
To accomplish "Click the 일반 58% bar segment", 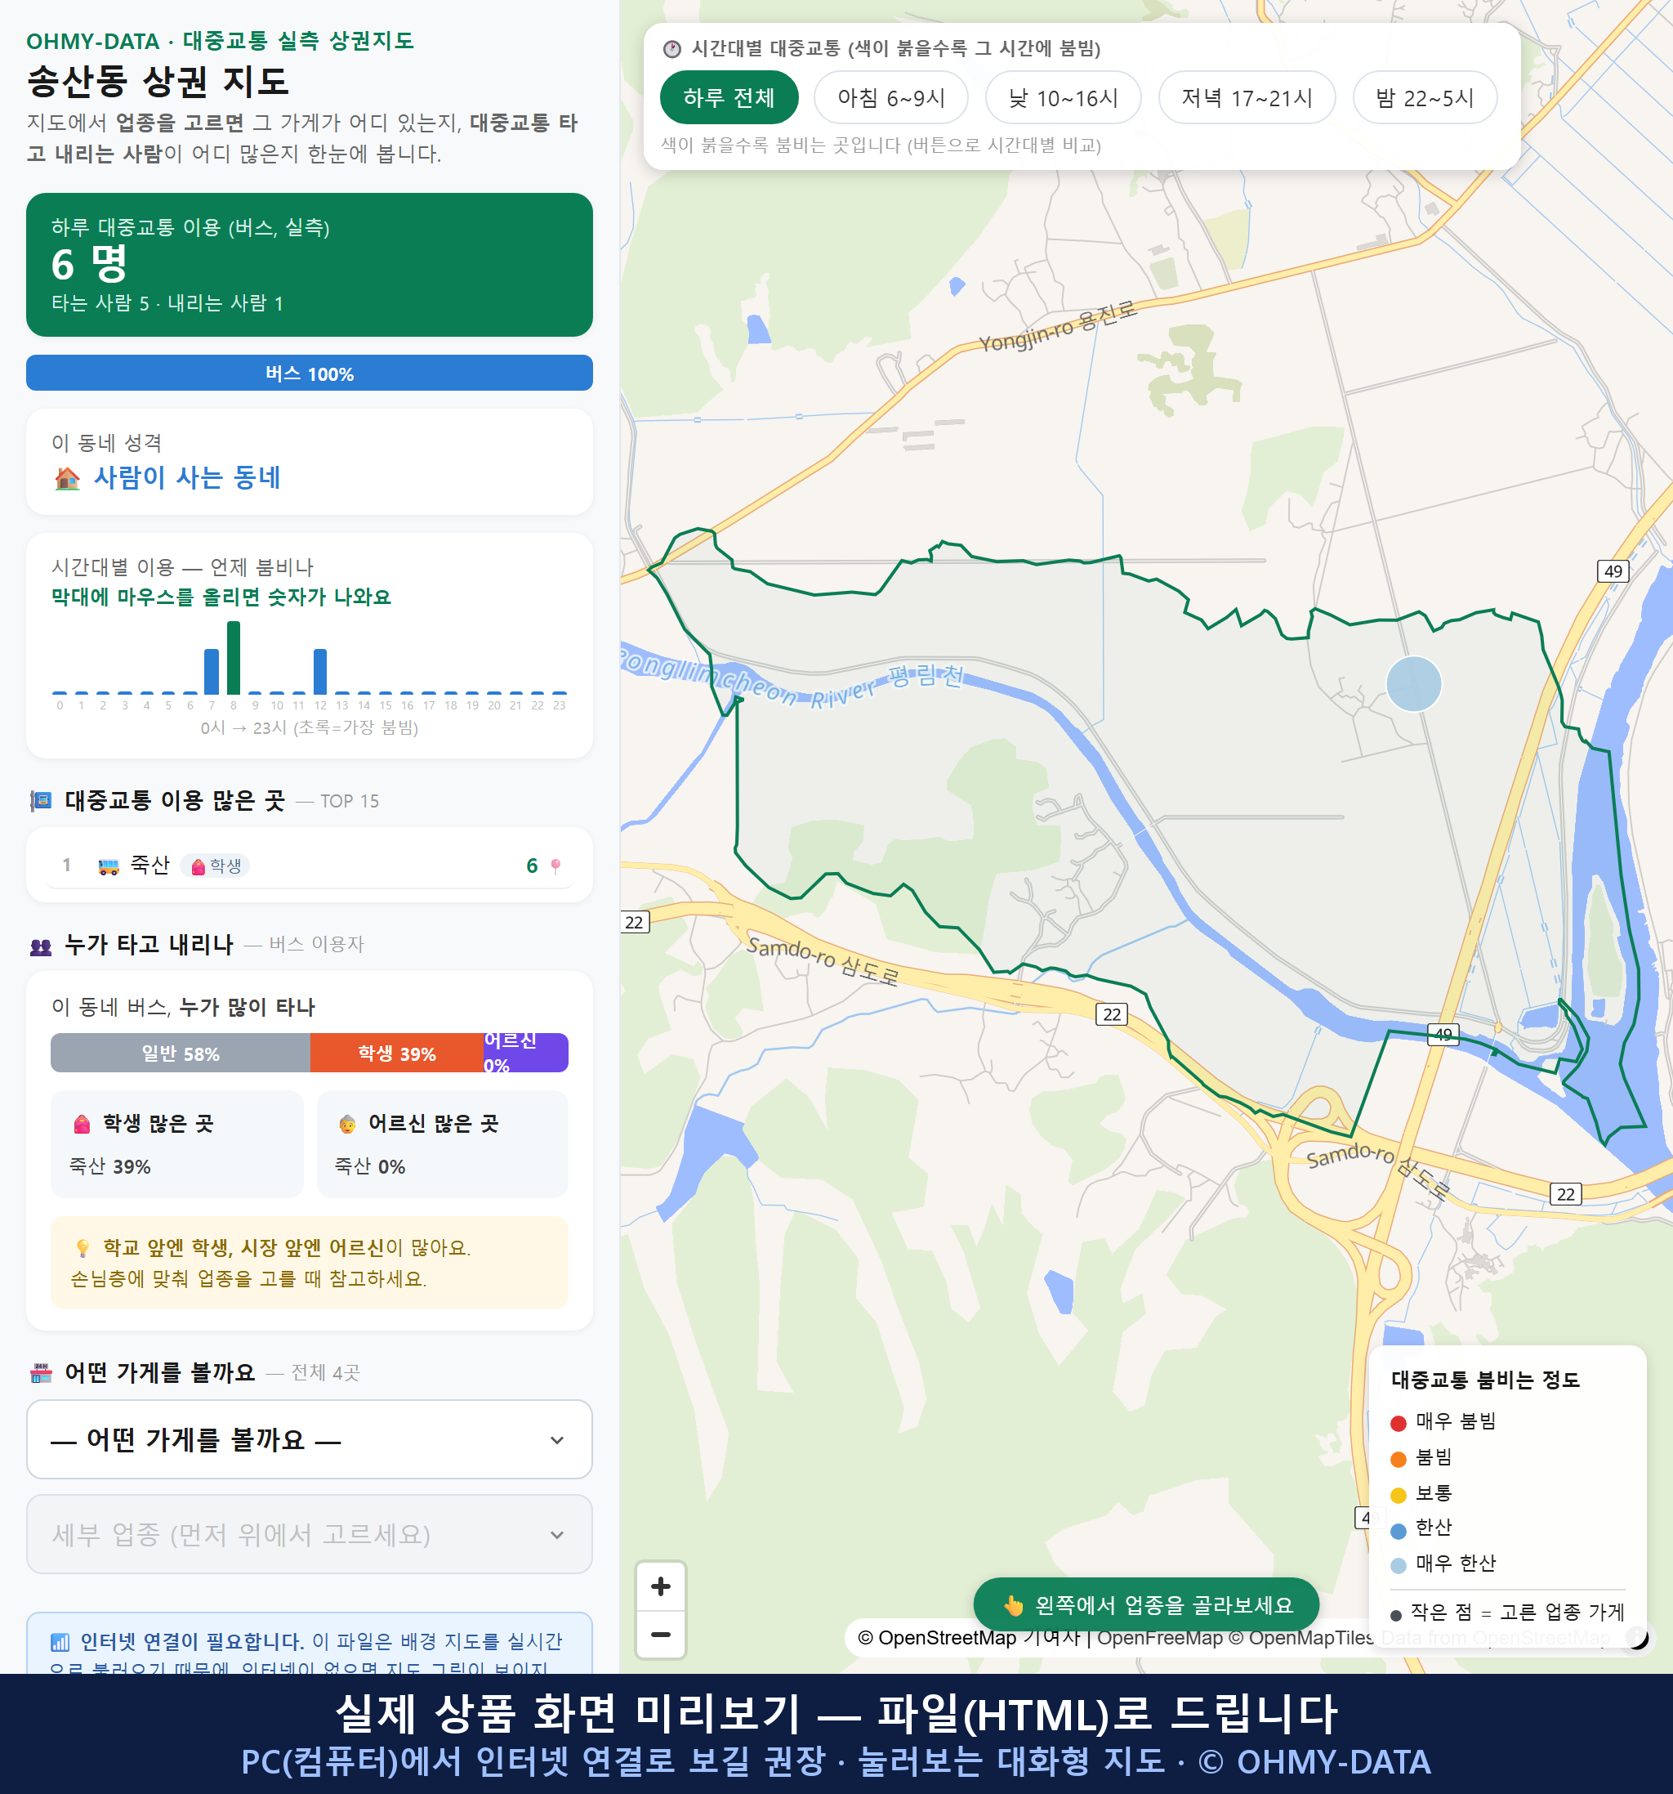I will [x=181, y=1054].
